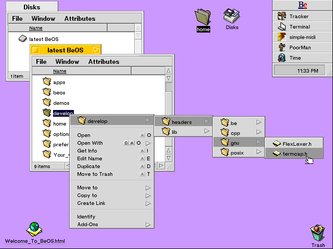This screenshot has width=333, height=249.
Task: Expand the cpp folder submenu arrow
Action: tap(259, 132)
